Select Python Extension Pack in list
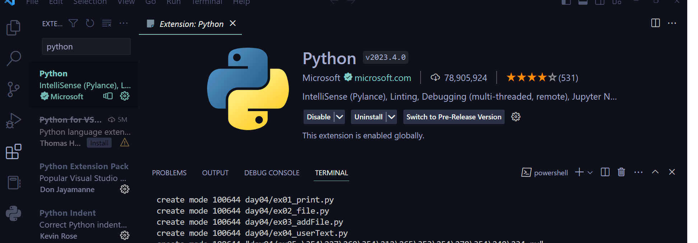Screen dimensions: 698x243 tap(84, 178)
